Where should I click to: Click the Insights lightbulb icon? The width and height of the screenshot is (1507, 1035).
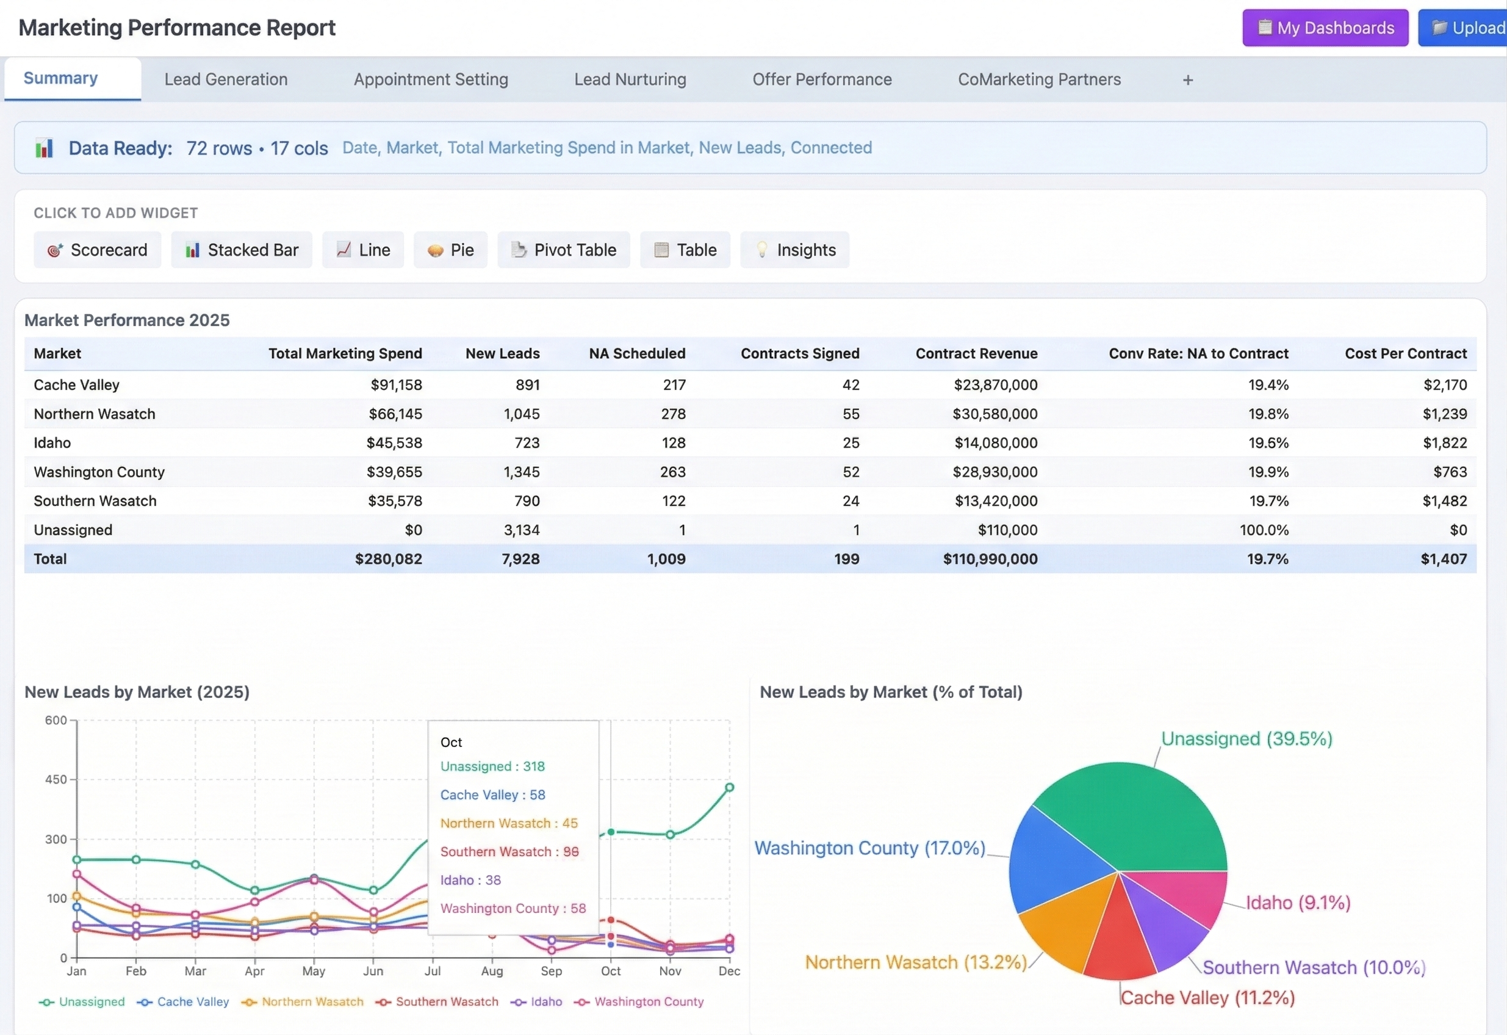(x=763, y=250)
